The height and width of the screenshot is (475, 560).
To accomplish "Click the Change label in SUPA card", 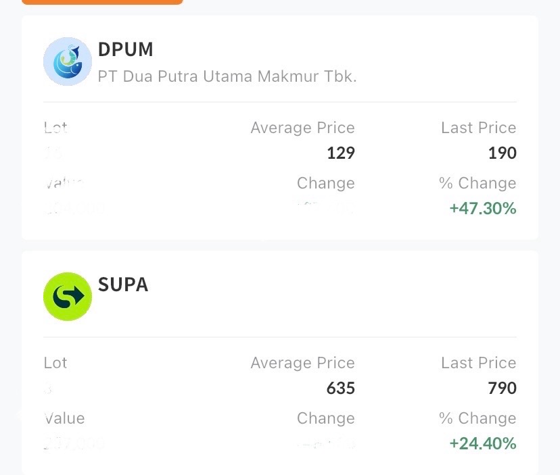I will point(325,418).
